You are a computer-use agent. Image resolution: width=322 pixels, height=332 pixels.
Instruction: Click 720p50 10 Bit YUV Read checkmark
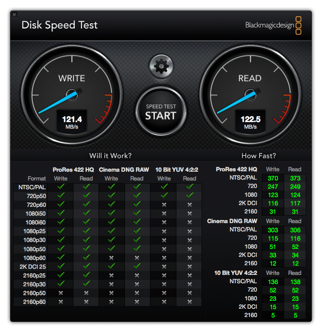point(190,195)
